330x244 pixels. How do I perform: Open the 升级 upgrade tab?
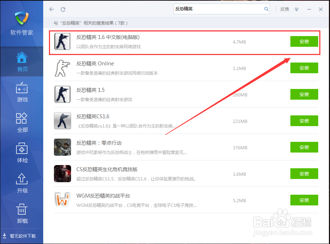pos(22,183)
